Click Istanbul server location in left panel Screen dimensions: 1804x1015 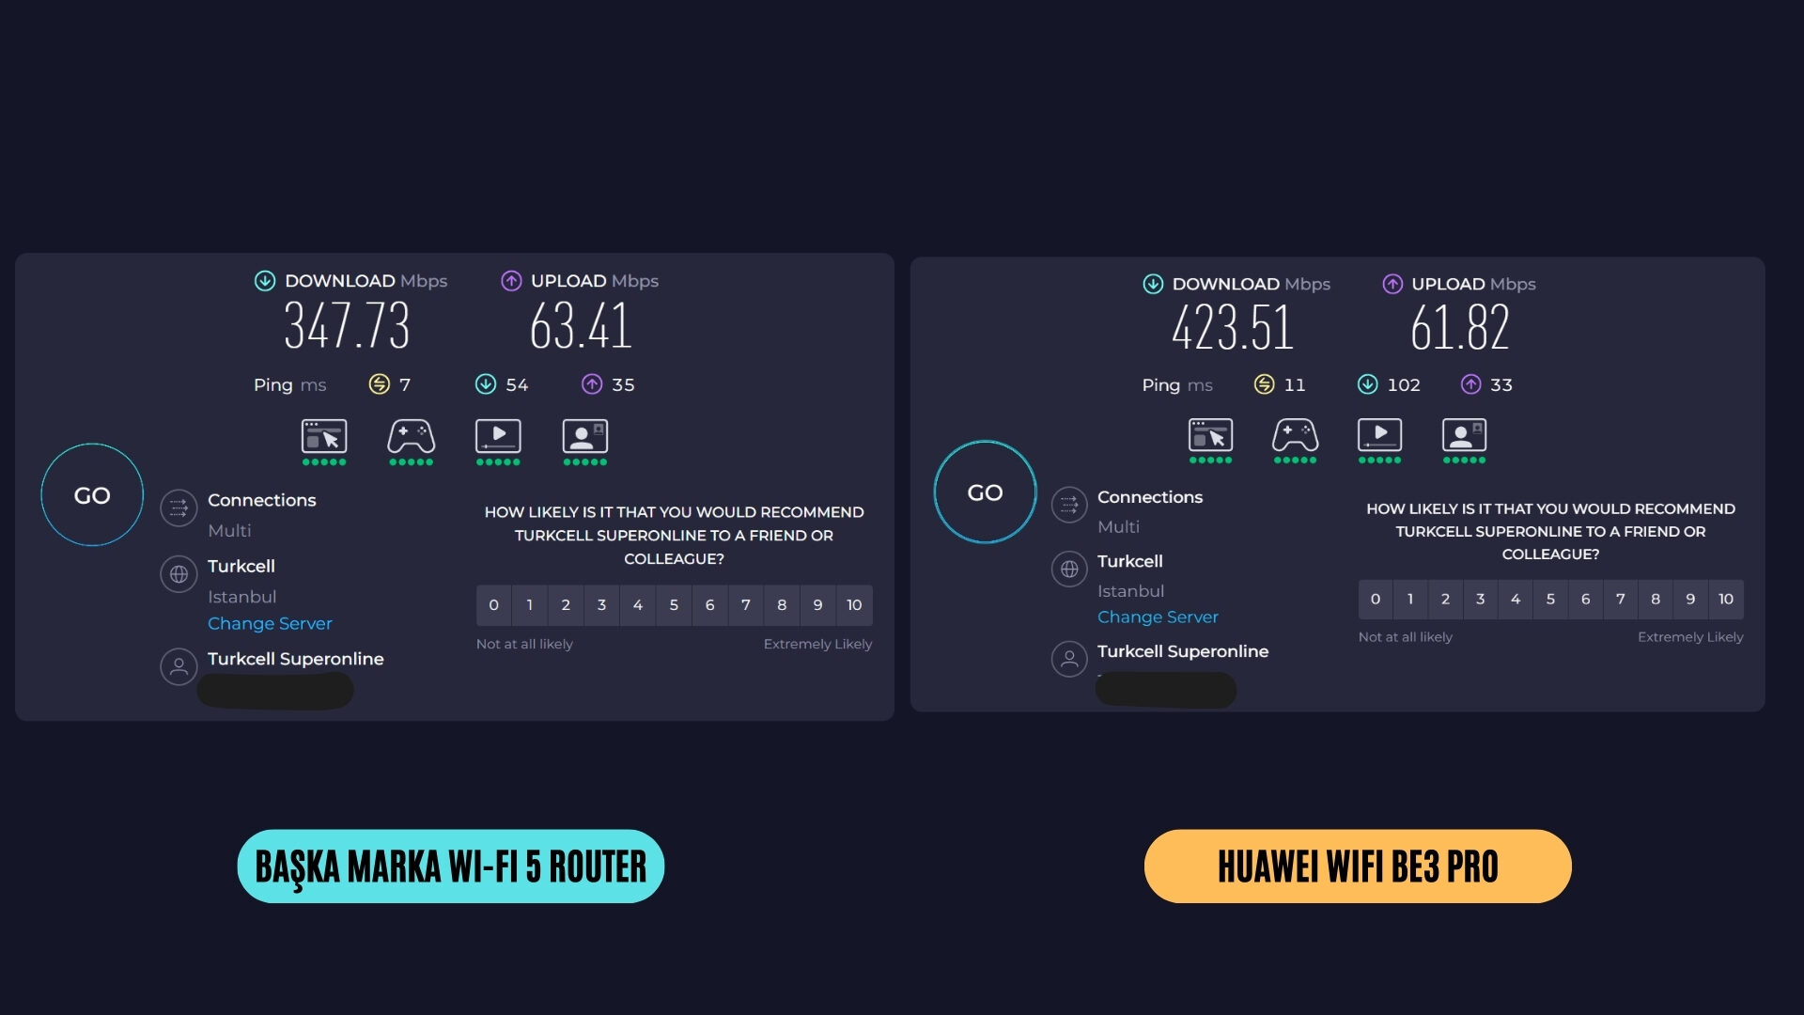click(242, 597)
